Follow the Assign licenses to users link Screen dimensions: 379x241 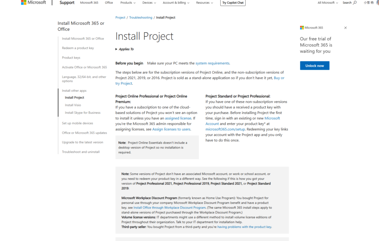tap(171, 129)
